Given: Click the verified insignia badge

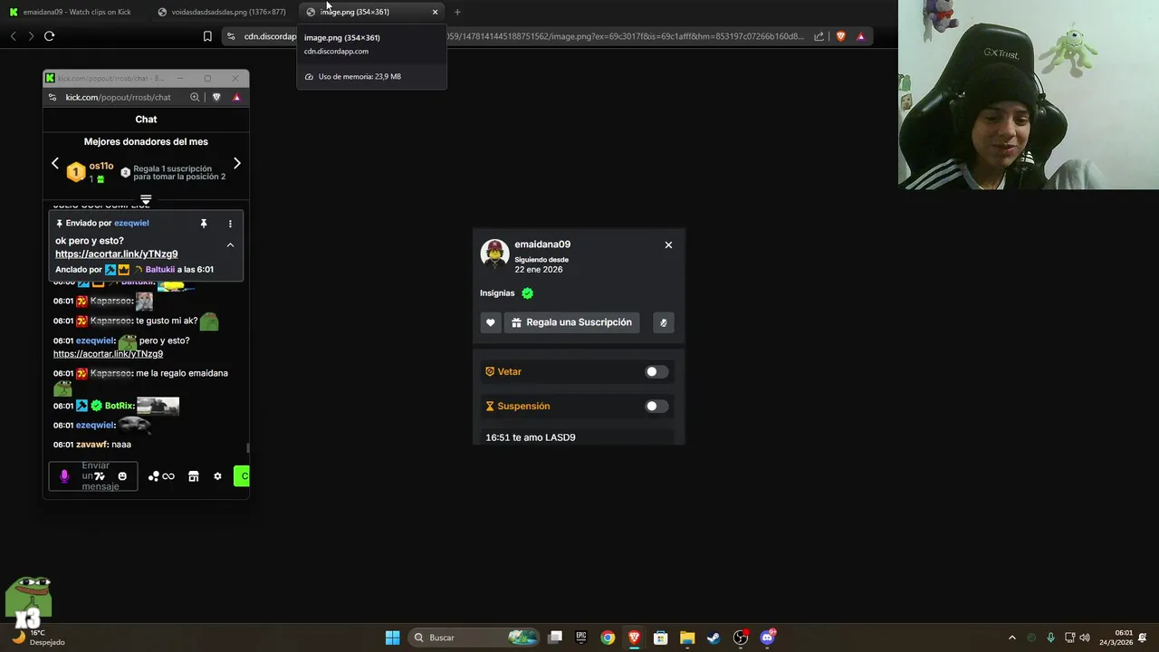Looking at the screenshot, I should pyautogui.click(x=527, y=293).
